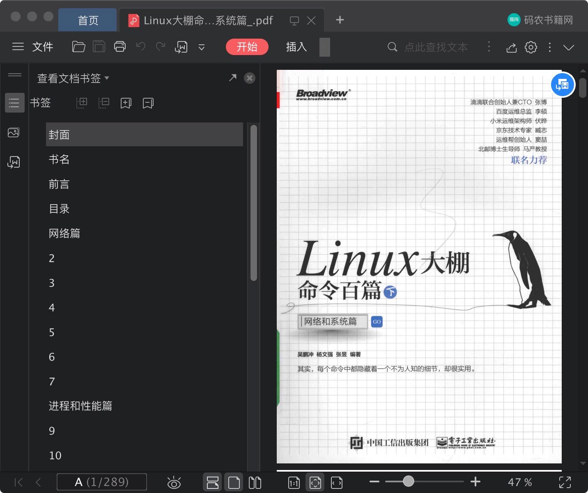The height and width of the screenshot is (493, 588).
Task: Open settings gear icon
Action: coord(531,47)
